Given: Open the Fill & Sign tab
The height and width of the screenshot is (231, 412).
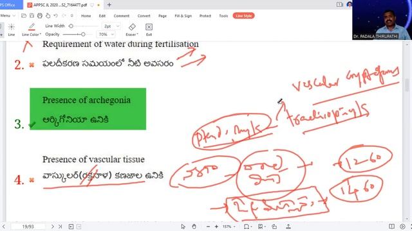Looking at the screenshot, I should pos(183,16).
